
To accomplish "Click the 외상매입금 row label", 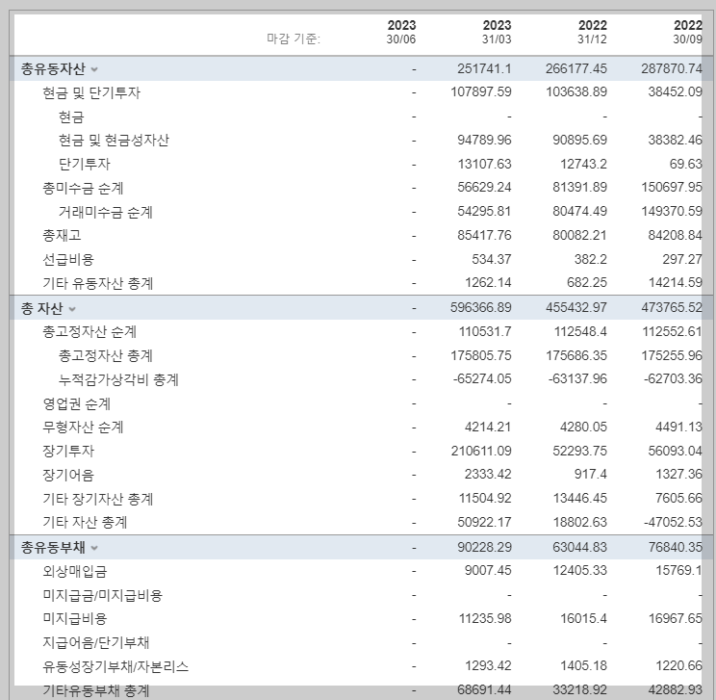I will pos(74,571).
